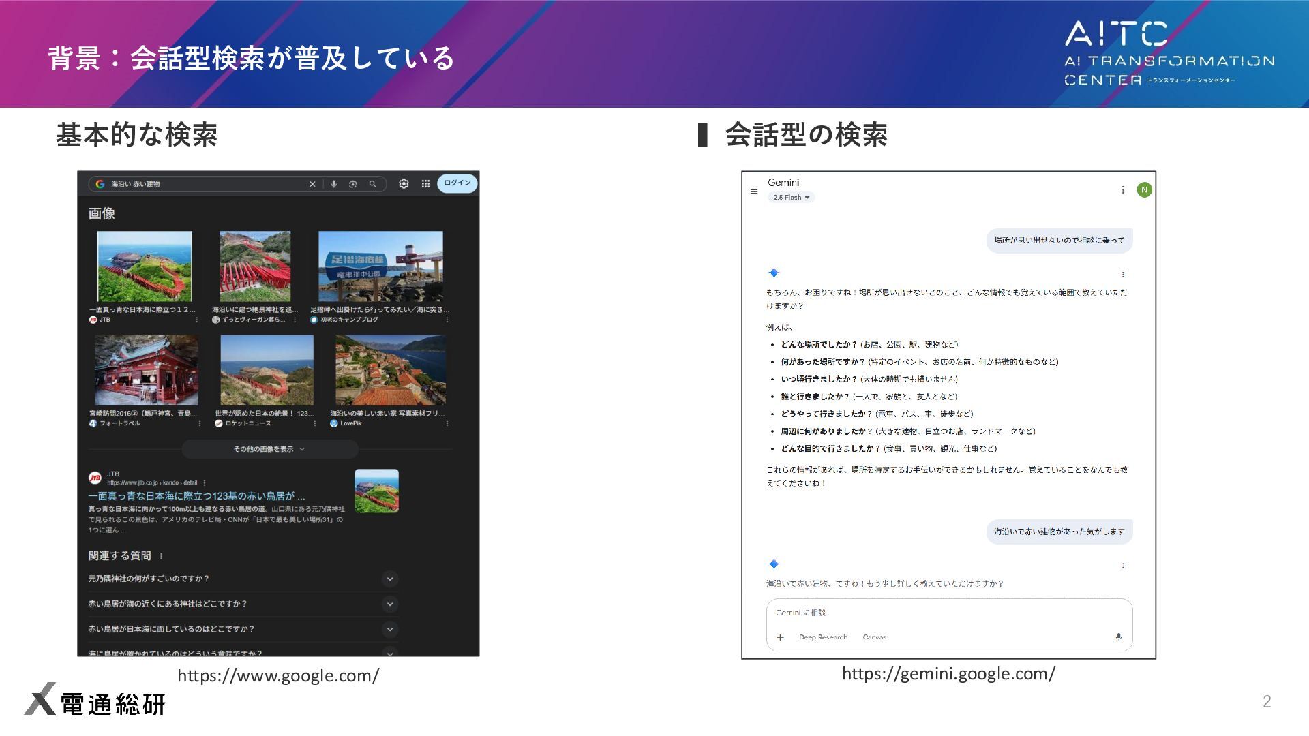
Task: Click bullet text 周辺に何がありましたか？
Action: [x=827, y=431]
